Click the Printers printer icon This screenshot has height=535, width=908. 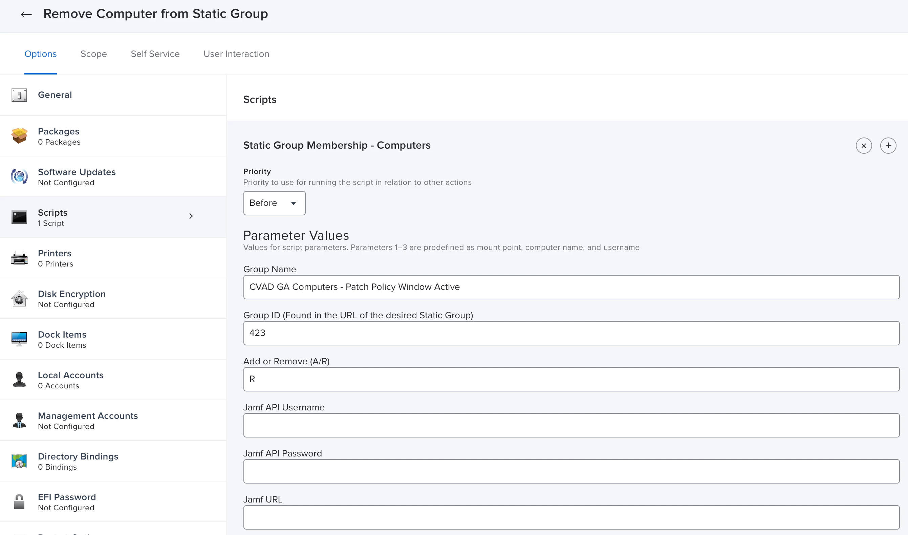coord(19,258)
